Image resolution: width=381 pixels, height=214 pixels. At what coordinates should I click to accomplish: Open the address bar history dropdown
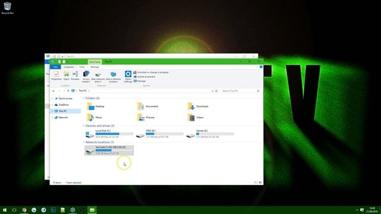212,91
